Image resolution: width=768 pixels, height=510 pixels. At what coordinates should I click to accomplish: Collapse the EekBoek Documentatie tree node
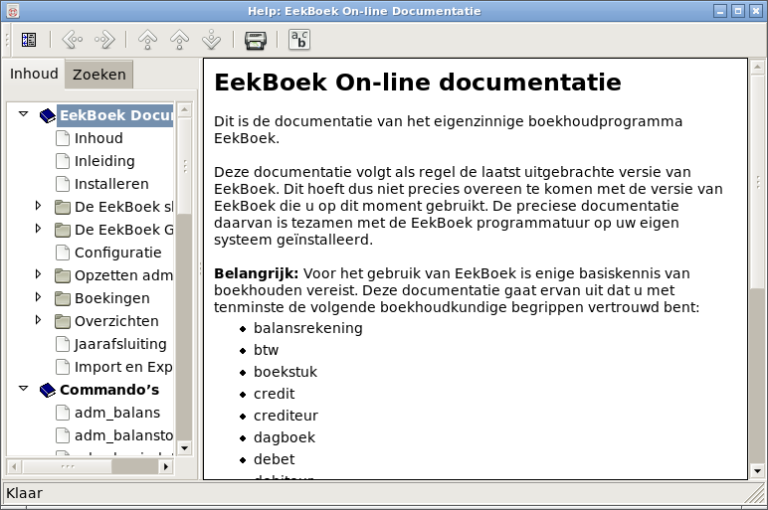[x=24, y=115]
